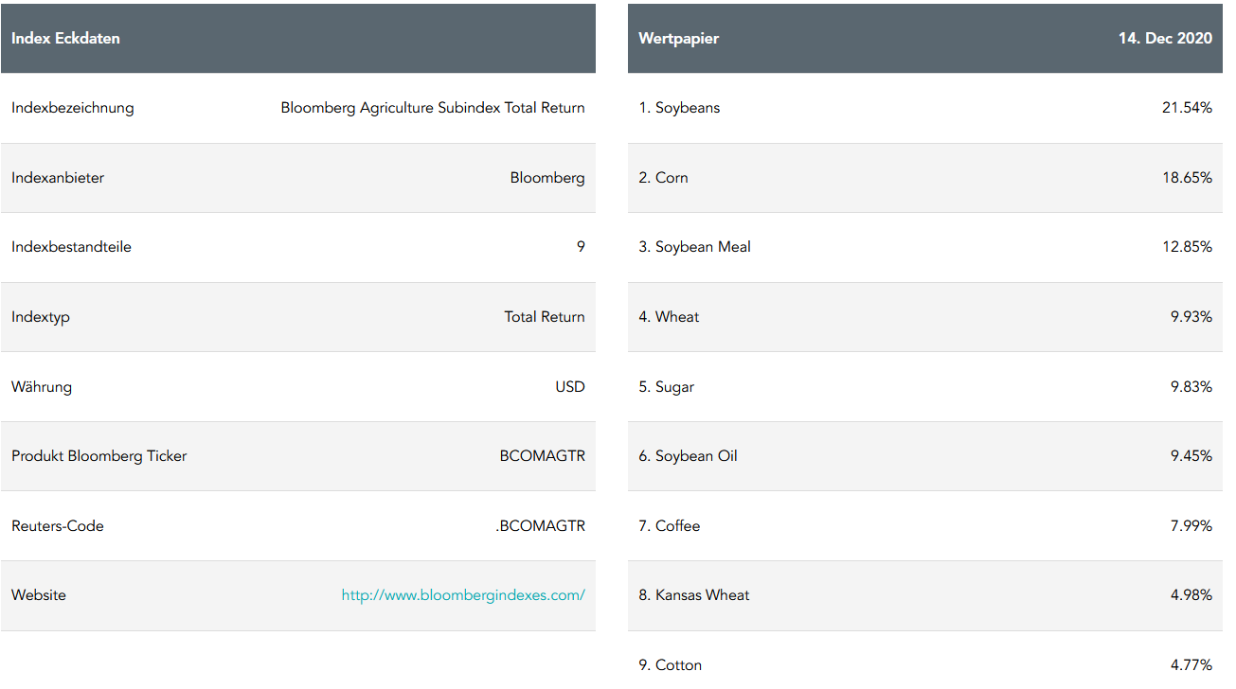Viewport: 1236px width, 689px height.
Task: Click the Bloomberg Agriculture Subindex Total Return text
Action: (433, 108)
